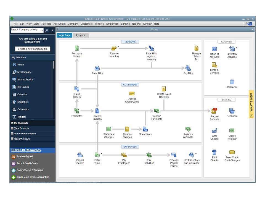This screenshot has height=199, width=265.
Task: Click Pay Liabilities icon
Action: pyautogui.click(x=149, y=155)
